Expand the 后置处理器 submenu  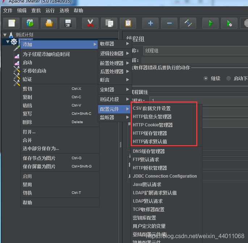tap(114, 71)
